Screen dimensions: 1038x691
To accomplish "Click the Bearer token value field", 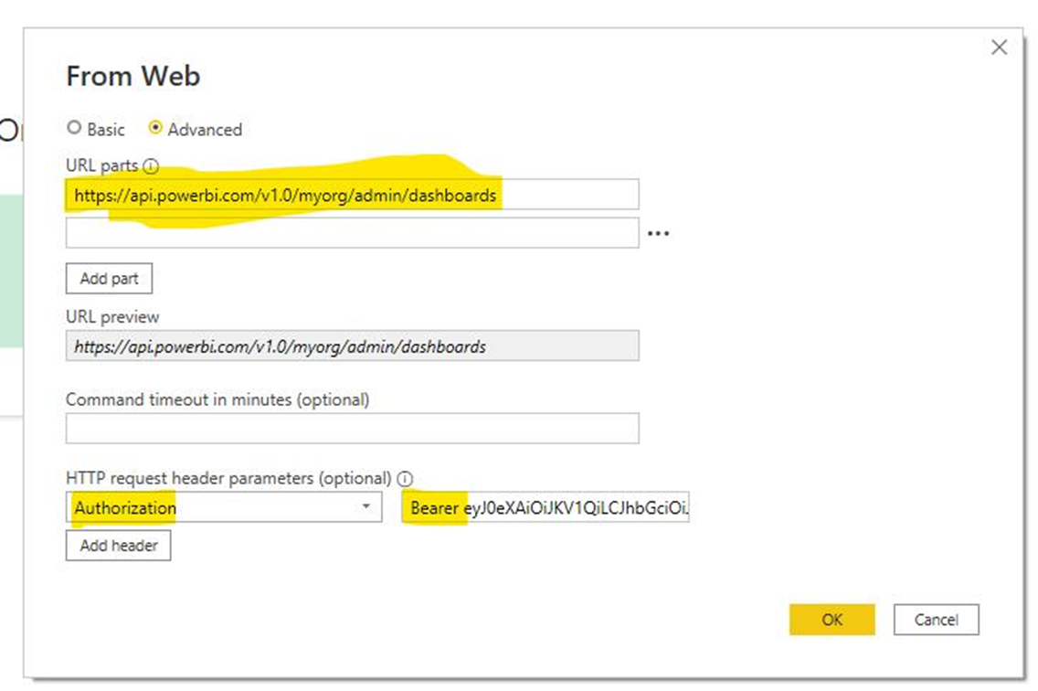I will click(x=545, y=507).
